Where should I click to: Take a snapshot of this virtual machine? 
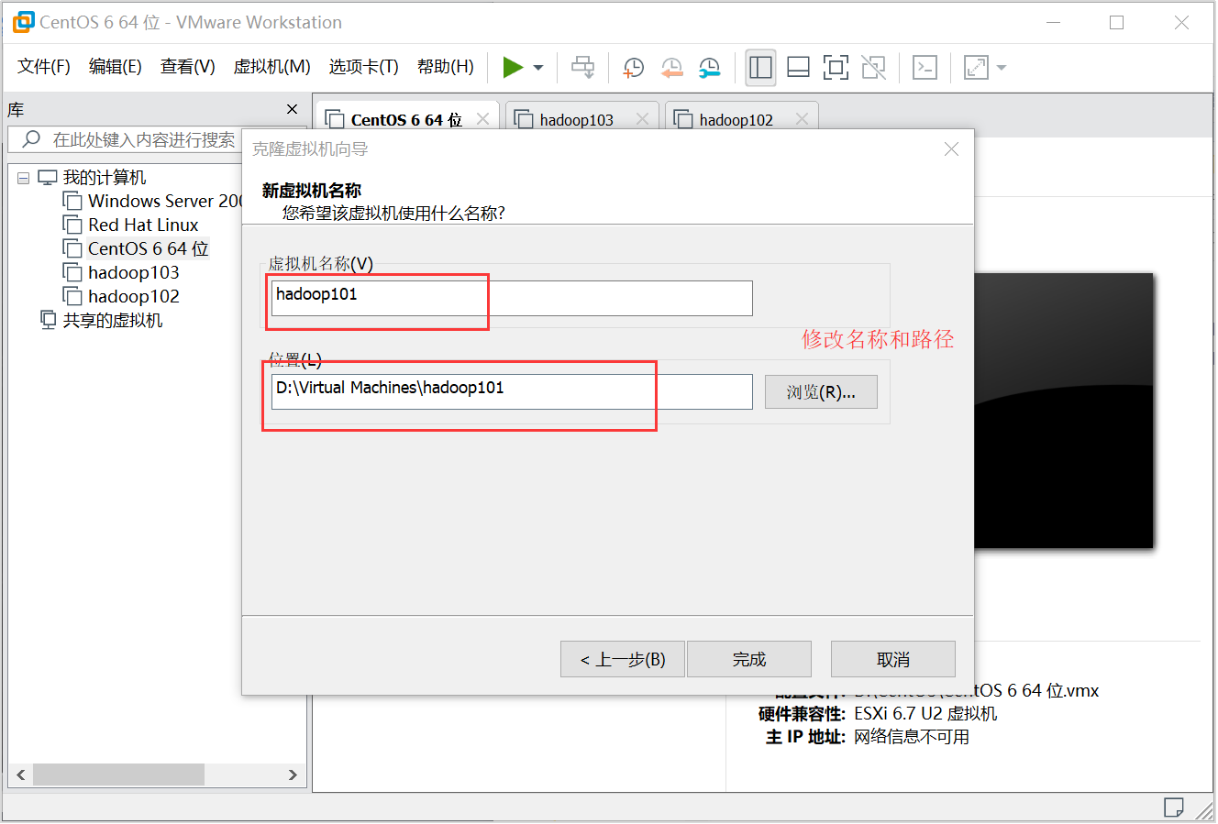(633, 67)
